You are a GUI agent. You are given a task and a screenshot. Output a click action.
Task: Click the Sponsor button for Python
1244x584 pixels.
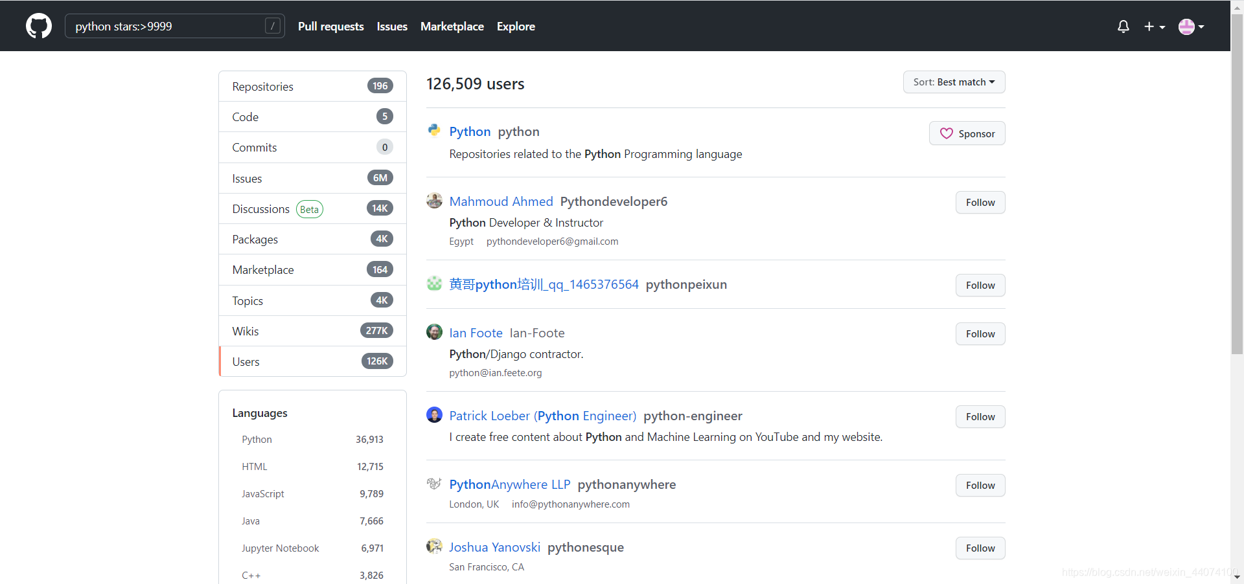coord(967,133)
